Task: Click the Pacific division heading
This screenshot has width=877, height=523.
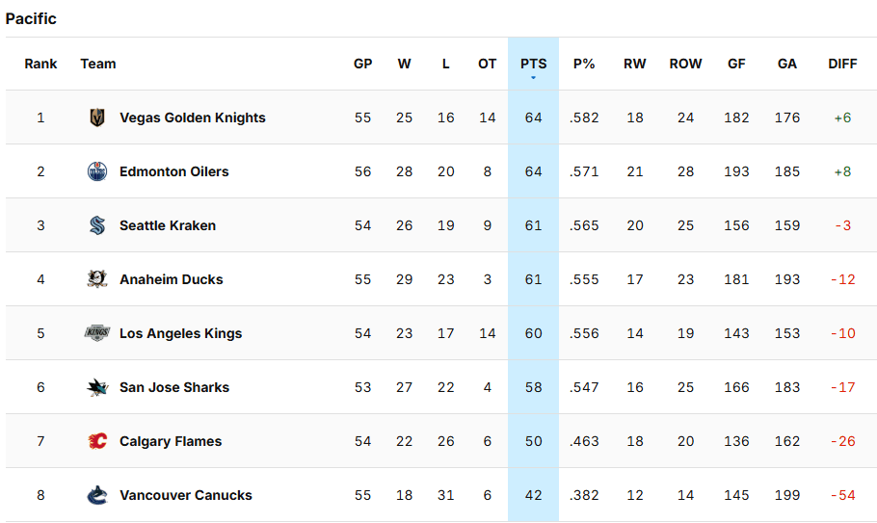Action: 31,18
